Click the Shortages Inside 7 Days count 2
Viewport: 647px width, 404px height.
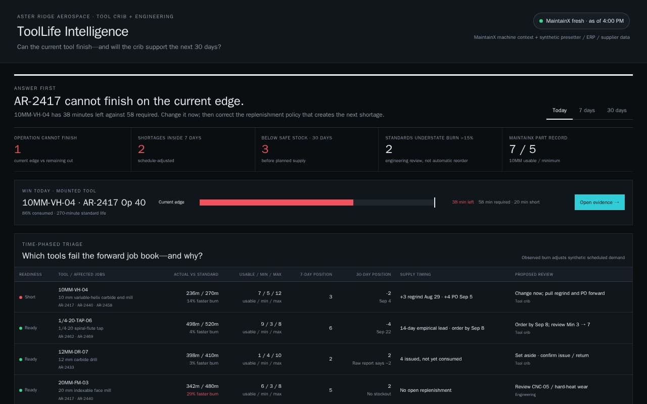click(142, 149)
